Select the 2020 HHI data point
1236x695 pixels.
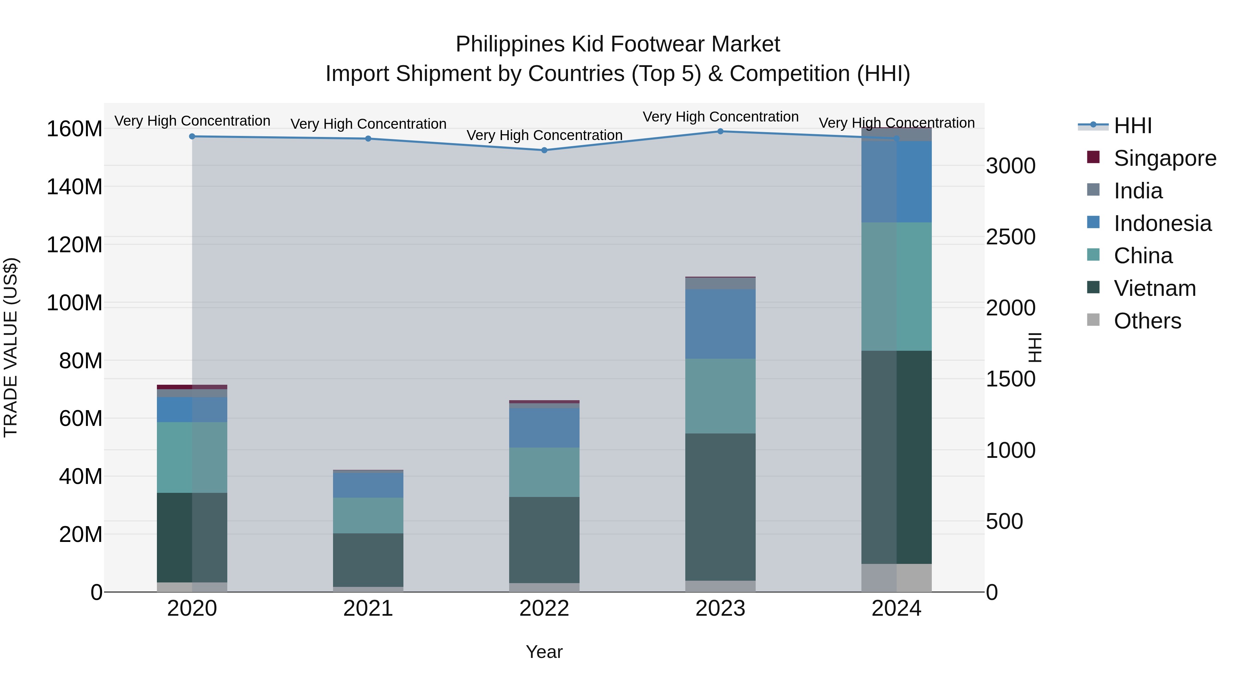click(x=192, y=137)
